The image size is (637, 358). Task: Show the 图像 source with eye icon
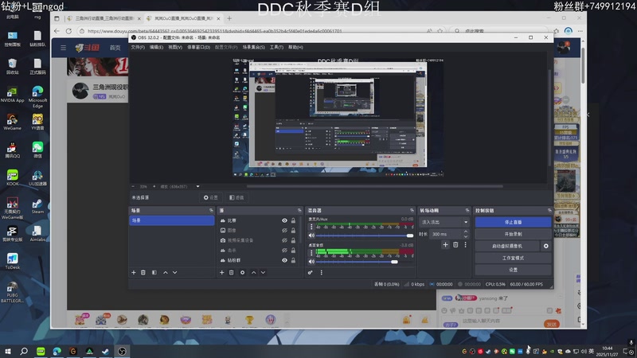pos(284,230)
